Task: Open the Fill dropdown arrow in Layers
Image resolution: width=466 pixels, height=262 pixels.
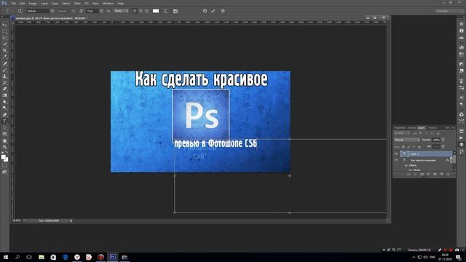Action: point(443,147)
